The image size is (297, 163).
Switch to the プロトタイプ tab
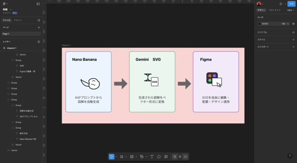coord(274,10)
